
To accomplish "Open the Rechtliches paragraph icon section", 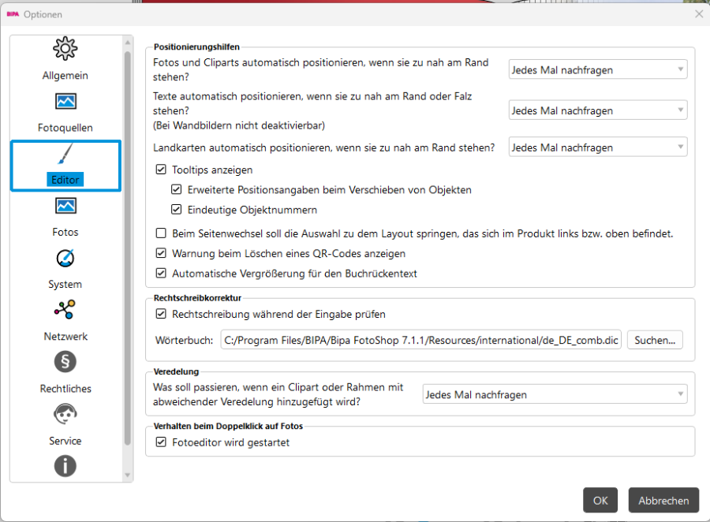I will click(x=65, y=362).
